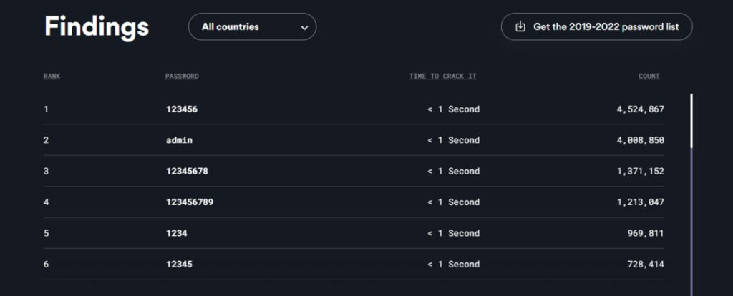The image size is (733, 296).
Task: Click the Findings heading
Action: point(97,26)
